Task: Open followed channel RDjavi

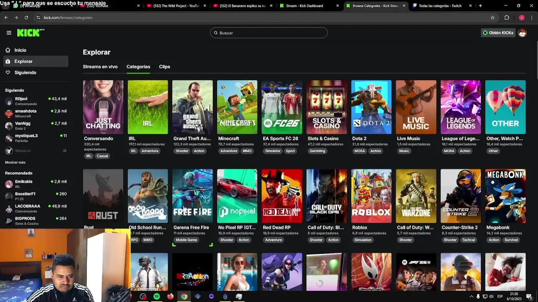Action: tap(36, 101)
